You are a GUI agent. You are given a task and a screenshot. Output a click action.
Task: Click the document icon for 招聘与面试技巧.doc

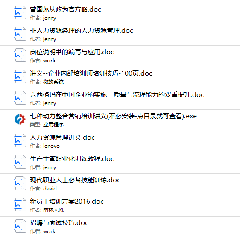pyautogui.click(x=20, y=226)
